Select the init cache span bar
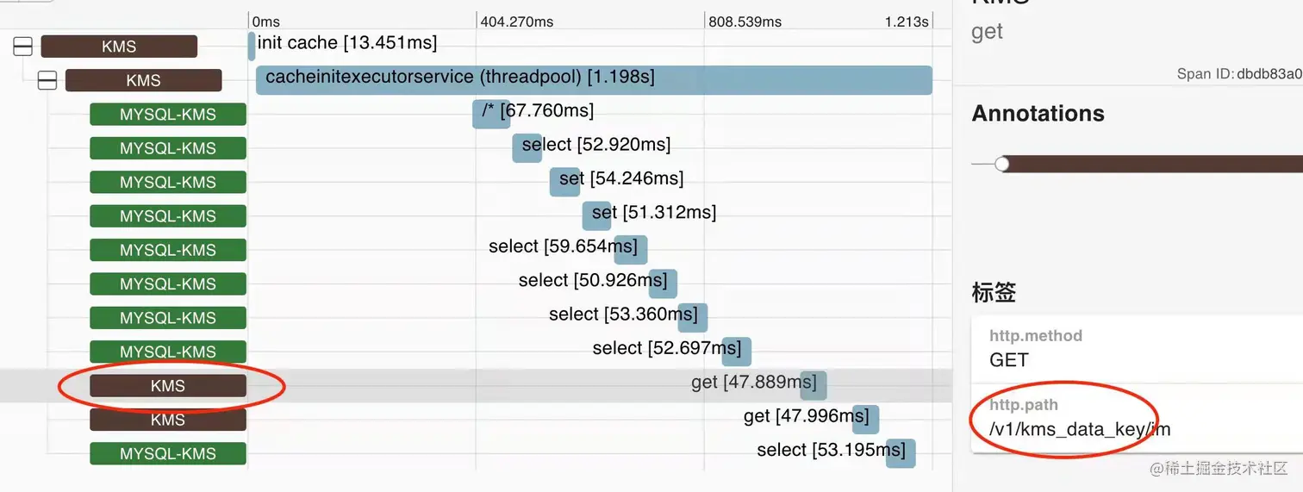 pos(252,46)
